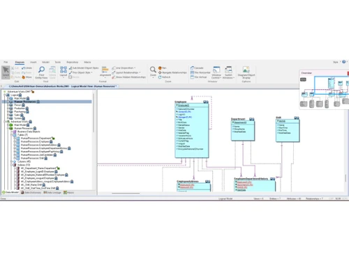
Task: Open Sub Model Object Styles
Action: 84,68
